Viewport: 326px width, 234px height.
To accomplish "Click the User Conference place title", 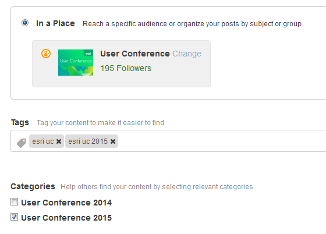I will tap(135, 54).
